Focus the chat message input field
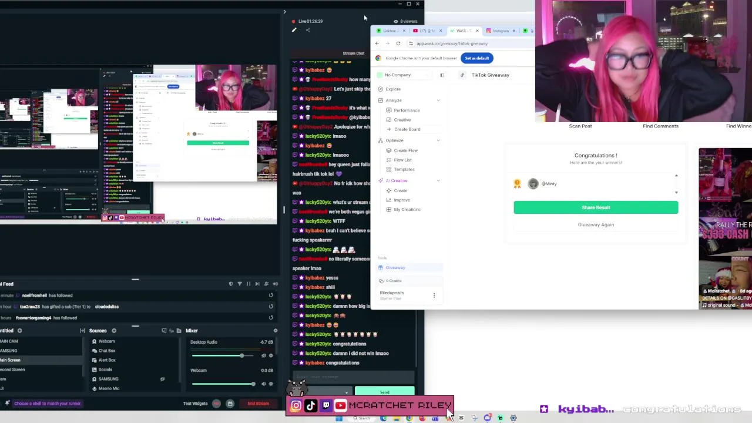The height and width of the screenshot is (423, 752). click(x=352, y=377)
